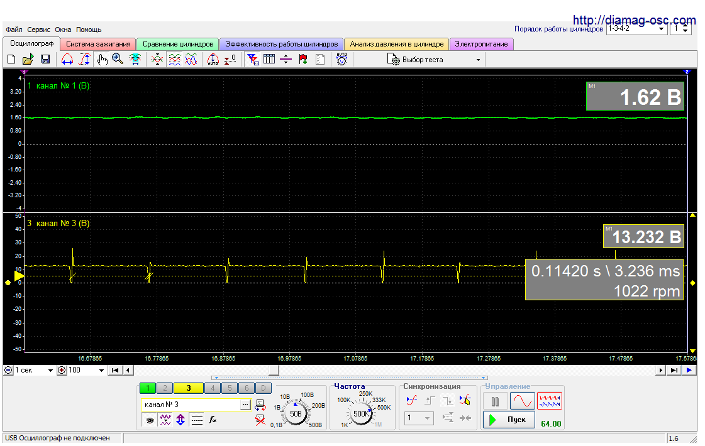Image resolution: width=705 pixels, height=446 pixels.
Task: Select the vertical measurement tool icon
Action: (84, 59)
